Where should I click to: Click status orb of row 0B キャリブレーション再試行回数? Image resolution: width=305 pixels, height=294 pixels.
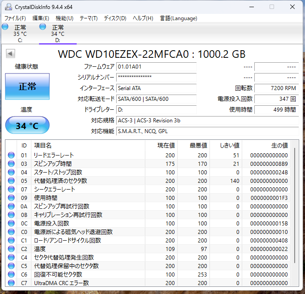tap(11, 215)
